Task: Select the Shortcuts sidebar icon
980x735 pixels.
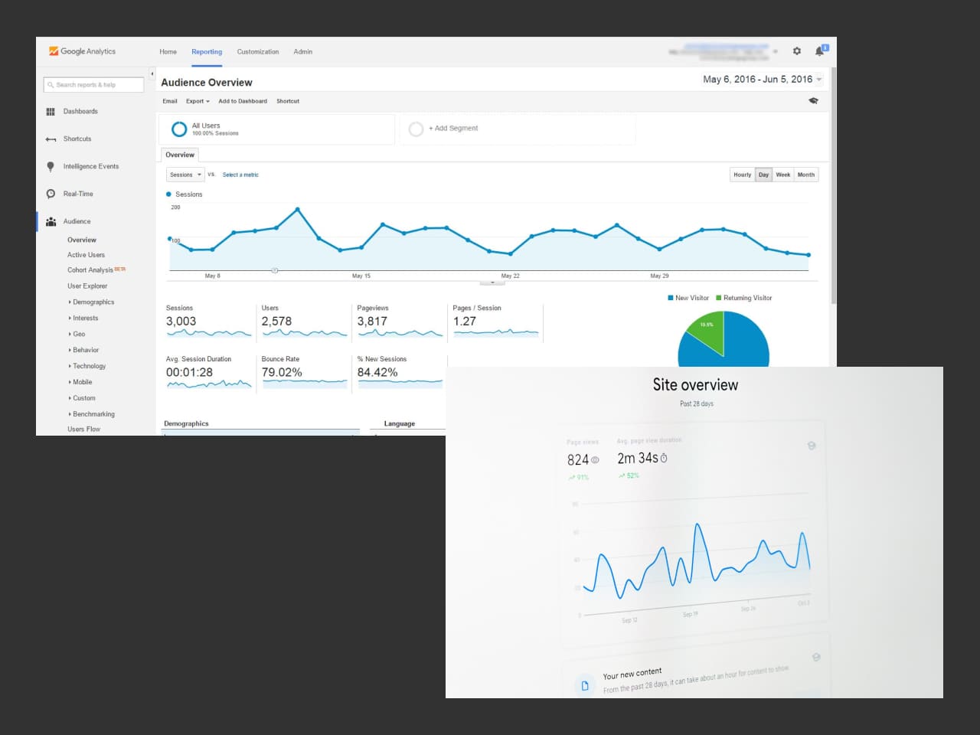Action: 51,139
